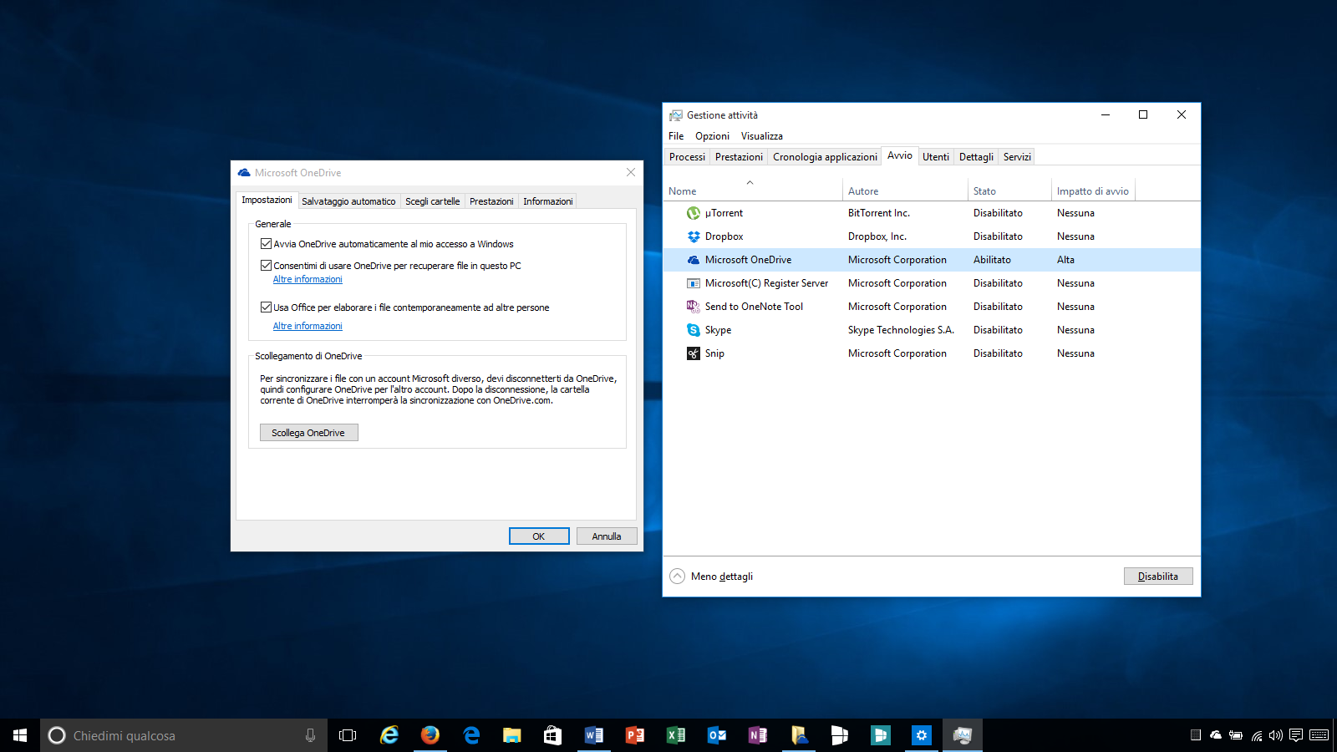Launch Excel from the taskbar
The height and width of the screenshot is (752, 1337).
(x=676, y=735)
